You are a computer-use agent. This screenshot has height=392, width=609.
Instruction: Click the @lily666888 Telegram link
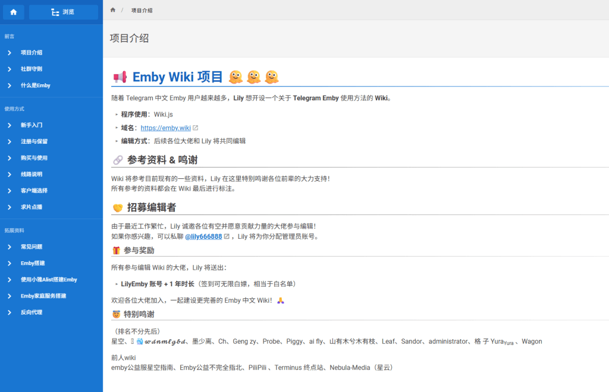click(203, 236)
